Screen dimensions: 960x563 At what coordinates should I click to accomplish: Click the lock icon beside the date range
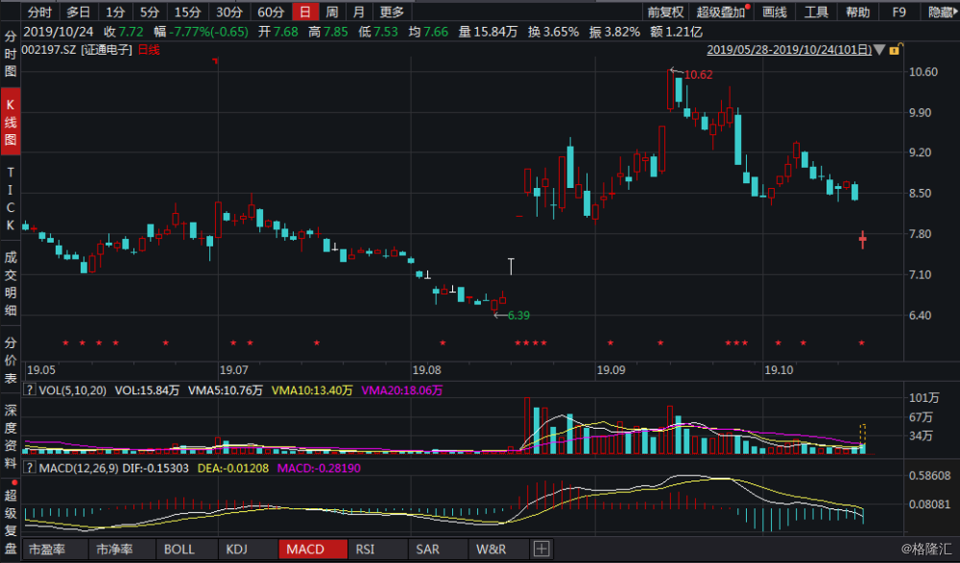(x=895, y=50)
